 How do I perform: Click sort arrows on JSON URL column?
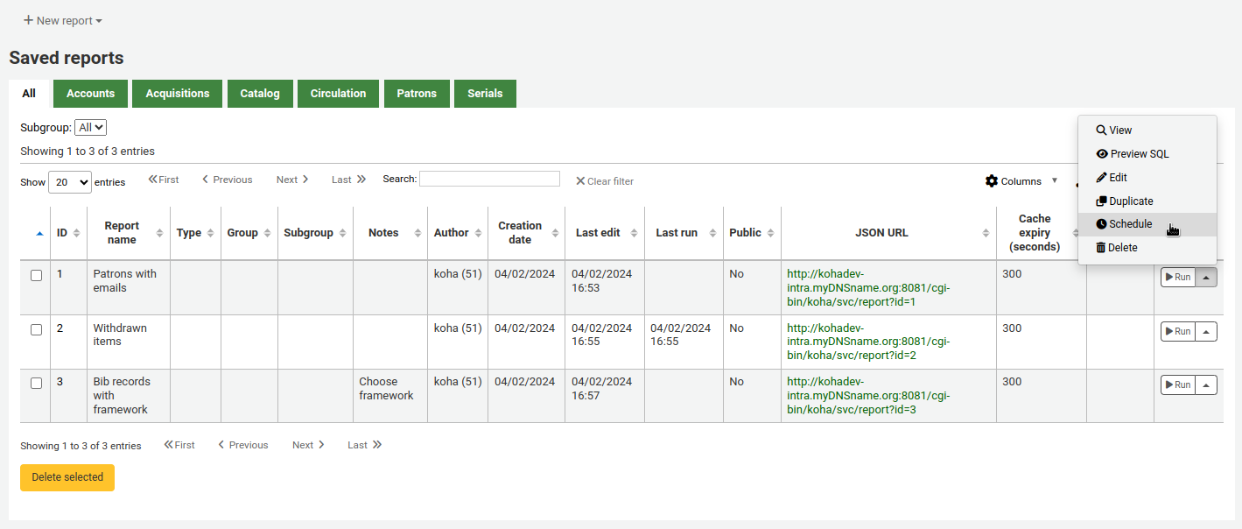986,233
